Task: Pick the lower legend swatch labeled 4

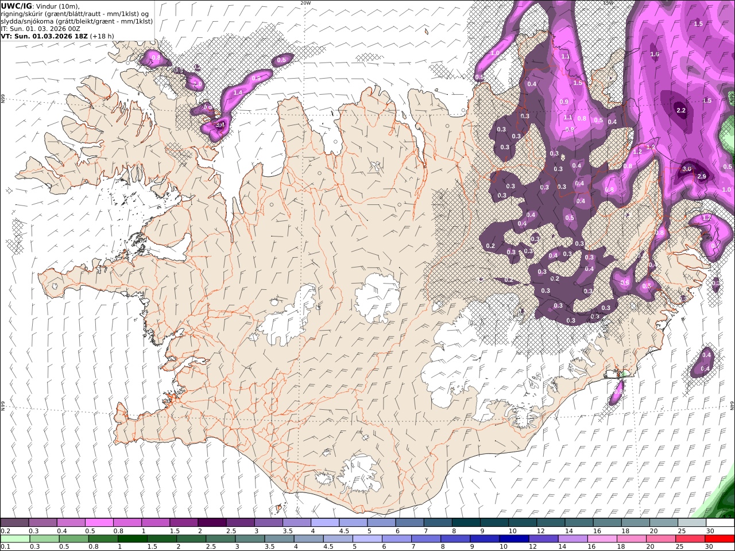Action: pyautogui.click(x=308, y=538)
